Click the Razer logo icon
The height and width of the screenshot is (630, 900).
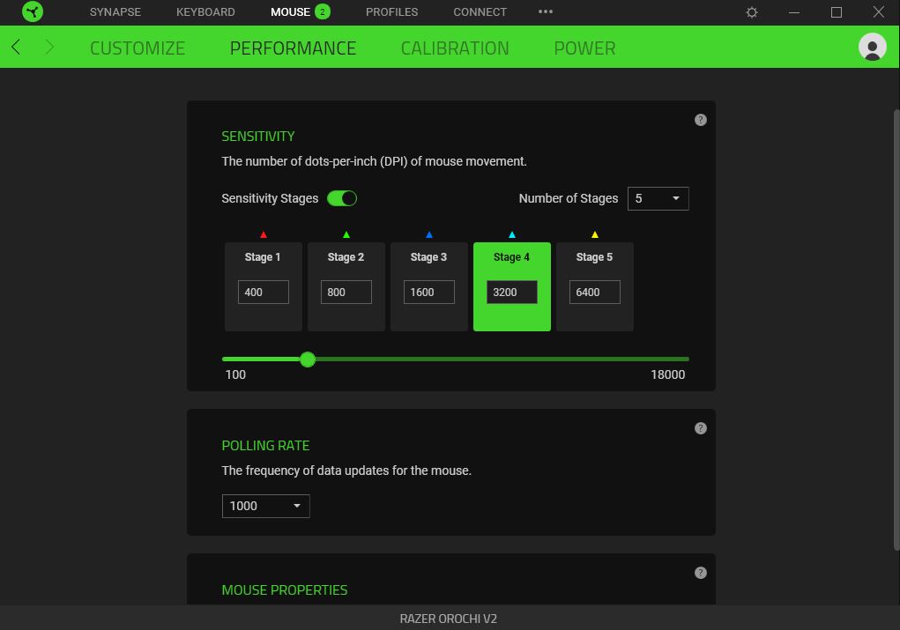coord(33,12)
